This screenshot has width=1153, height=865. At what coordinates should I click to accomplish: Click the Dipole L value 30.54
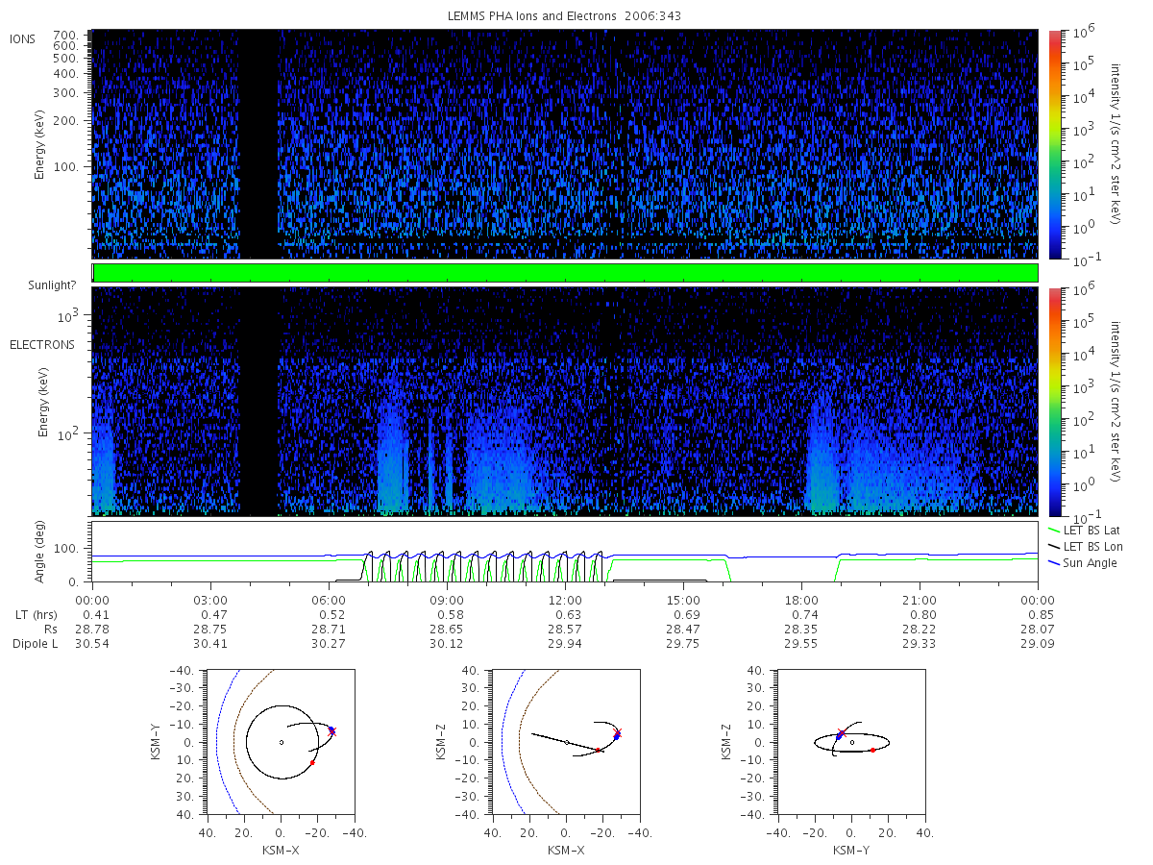(91, 644)
